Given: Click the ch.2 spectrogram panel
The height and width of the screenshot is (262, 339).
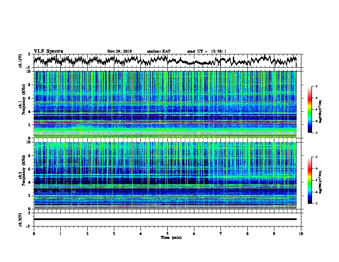Looking at the screenshot, I should click(165, 176).
